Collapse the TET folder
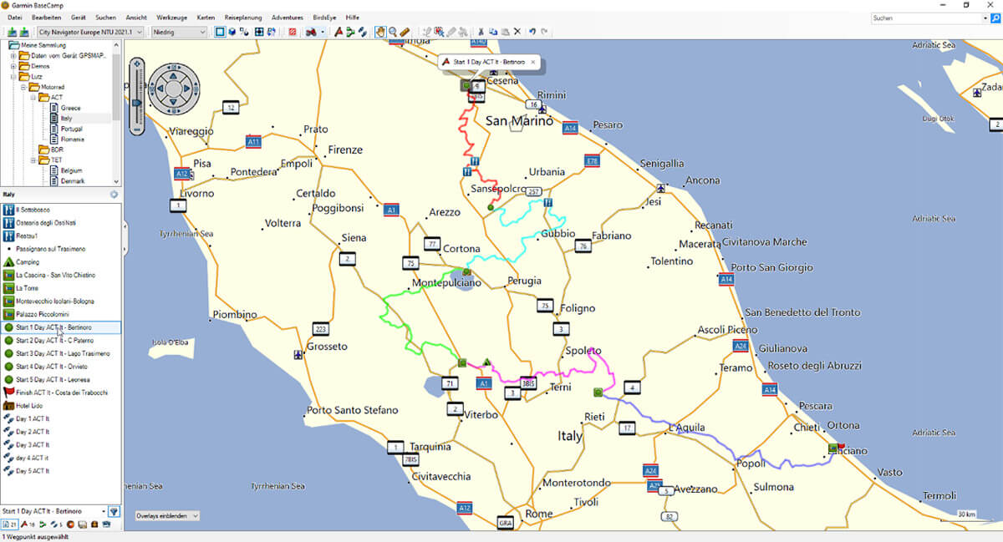 click(x=33, y=160)
